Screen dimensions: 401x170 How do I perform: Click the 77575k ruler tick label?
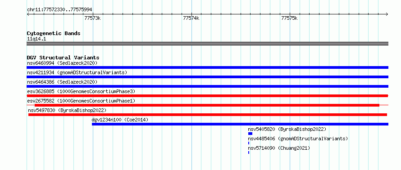[289, 18]
